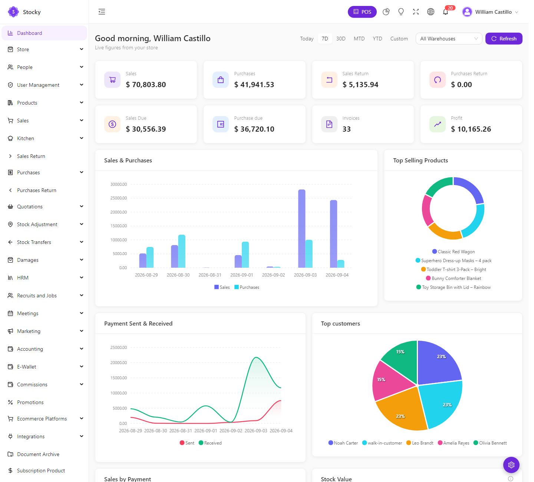Open the language globe icon
Screen dimensions: 534x482
[x=431, y=12]
